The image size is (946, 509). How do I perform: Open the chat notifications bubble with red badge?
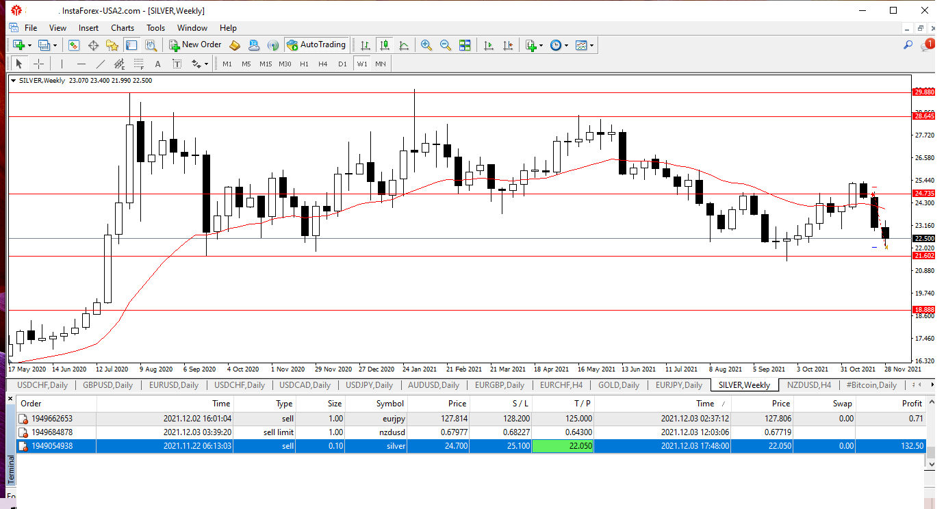pos(928,44)
